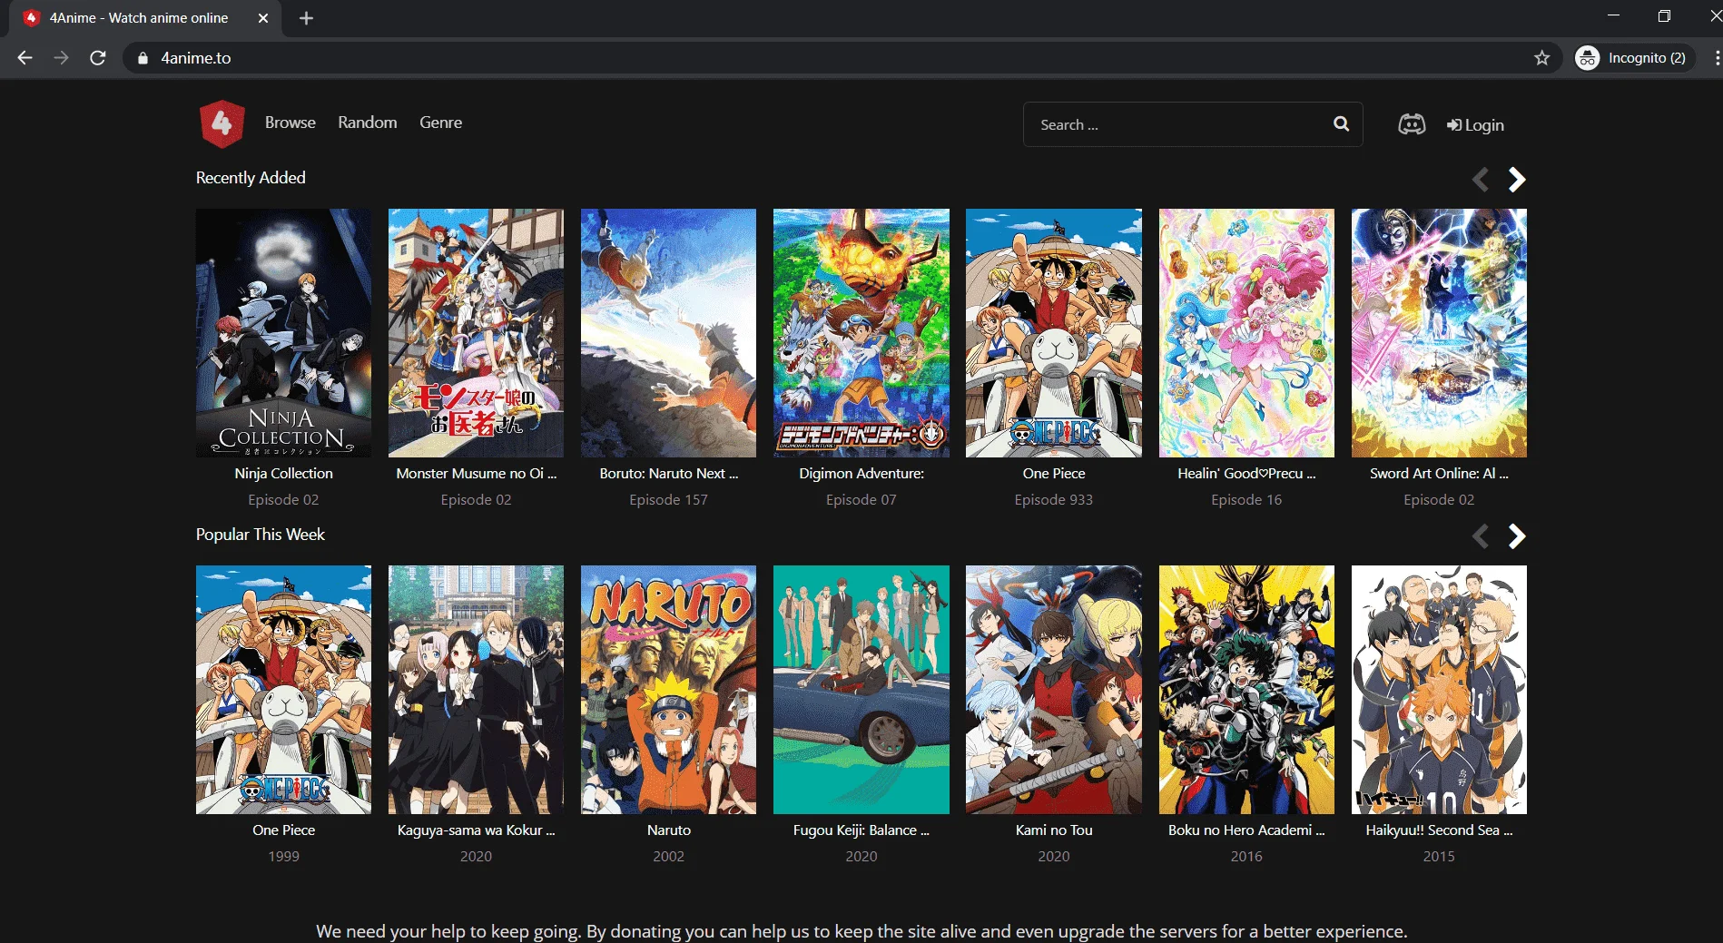The image size is (1723, 943).
Task: Open the Browse menu
Action: click(x=290, y=123)
